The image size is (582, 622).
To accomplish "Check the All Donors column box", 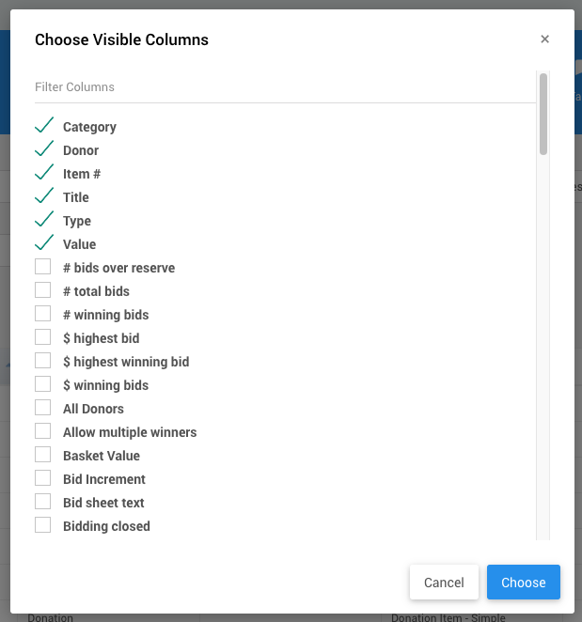I will (43, 408).
